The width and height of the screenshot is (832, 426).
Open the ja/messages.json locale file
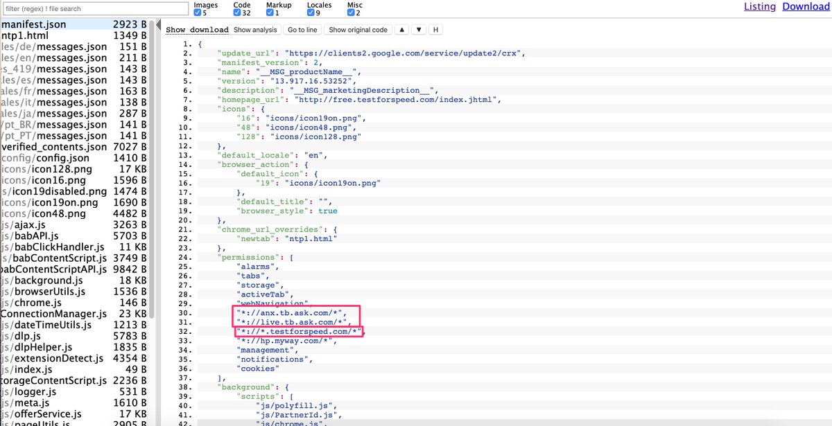[x=73, y=113]
